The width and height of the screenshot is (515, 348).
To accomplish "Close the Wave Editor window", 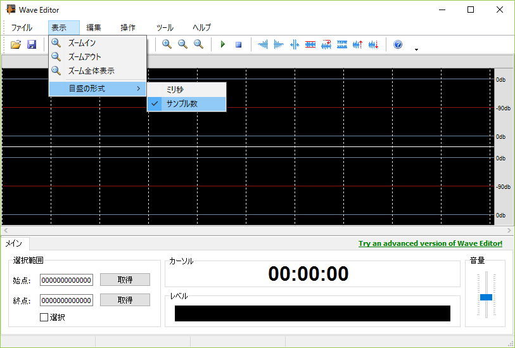I will tap(500, 10).
